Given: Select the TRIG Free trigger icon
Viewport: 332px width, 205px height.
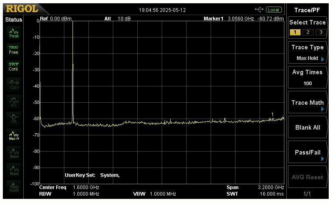Looking at the screenshot, I should pos(13,50).
